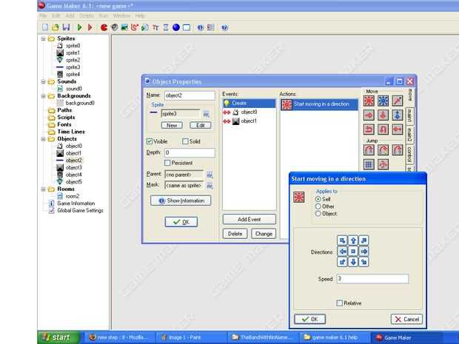
Task: Open a game with the folder icon
Action: (56, 27)
